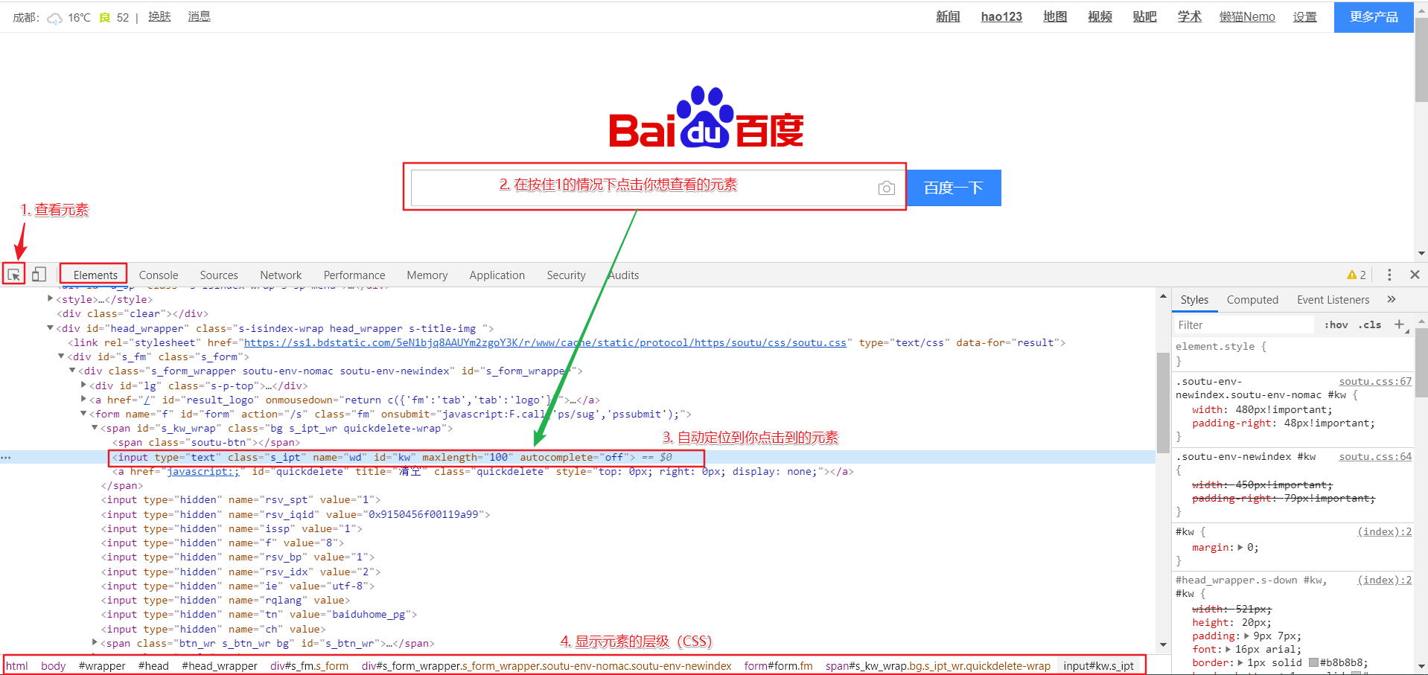Open the 更多产品 button

[x=1374, y=16]
